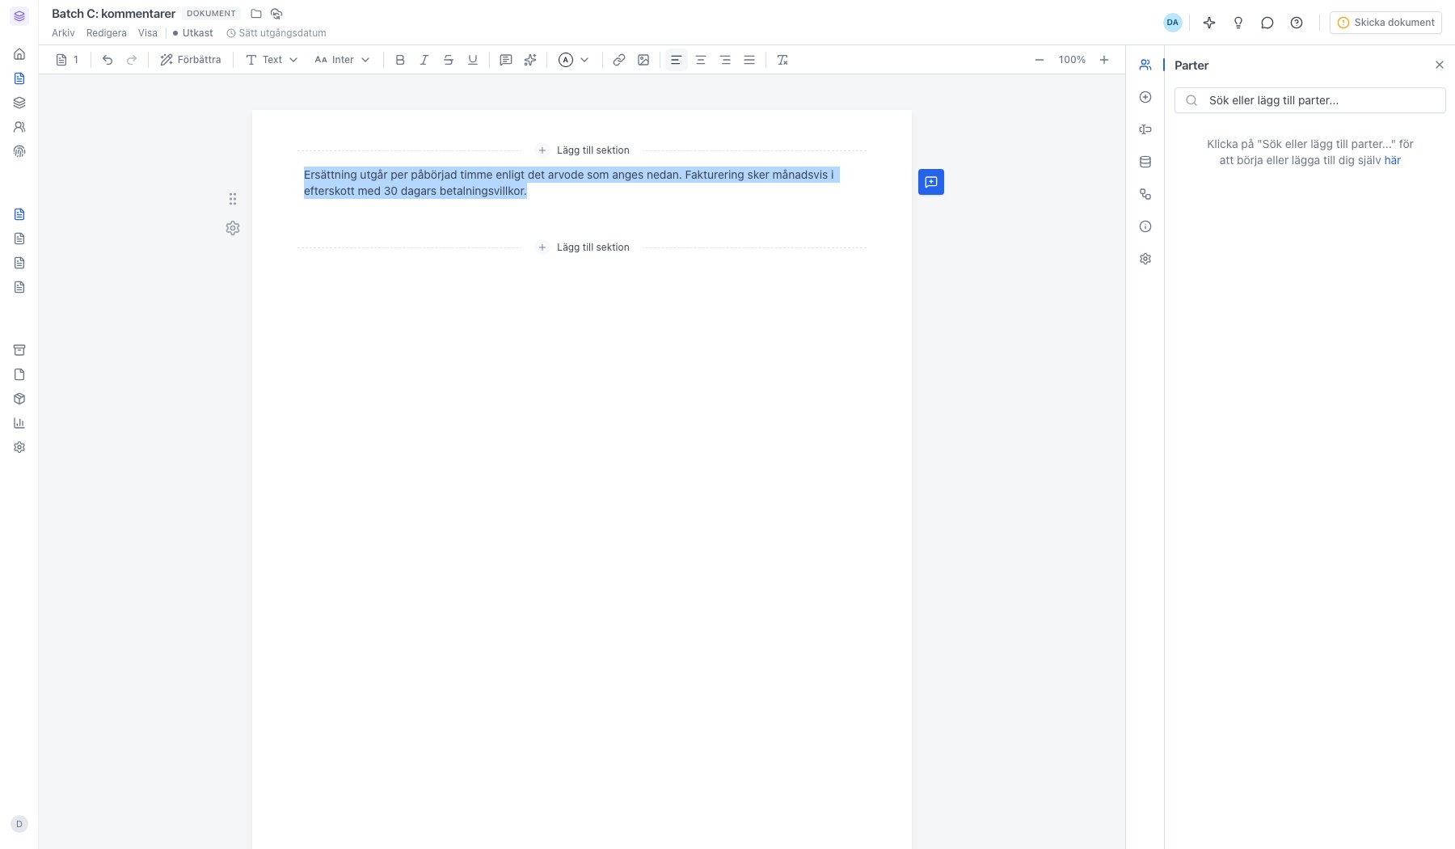Image resolution: width=1455 pixels, height=849 pixels.
Task: Insert a link
Action: coord(619,60)
